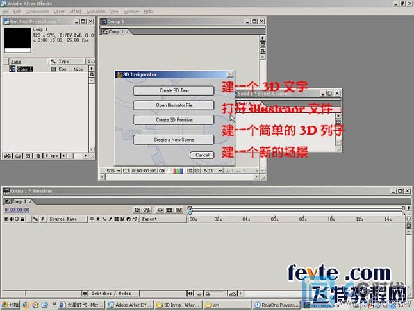414x311 pixels.
Task: Open the Effect menu
Action: point(75,12)
